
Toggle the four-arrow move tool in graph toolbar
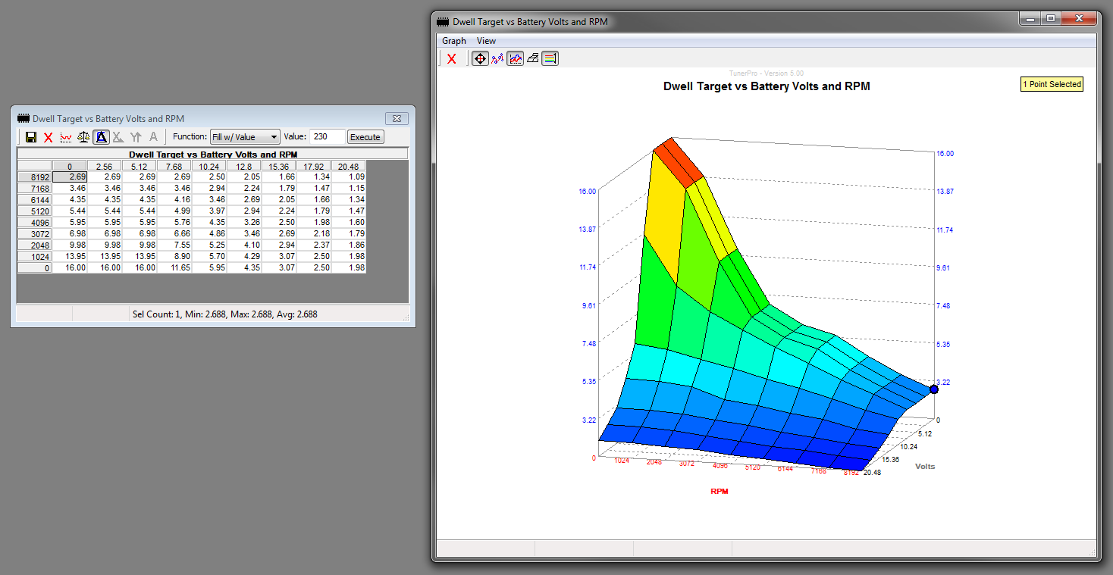pos(480,58)
